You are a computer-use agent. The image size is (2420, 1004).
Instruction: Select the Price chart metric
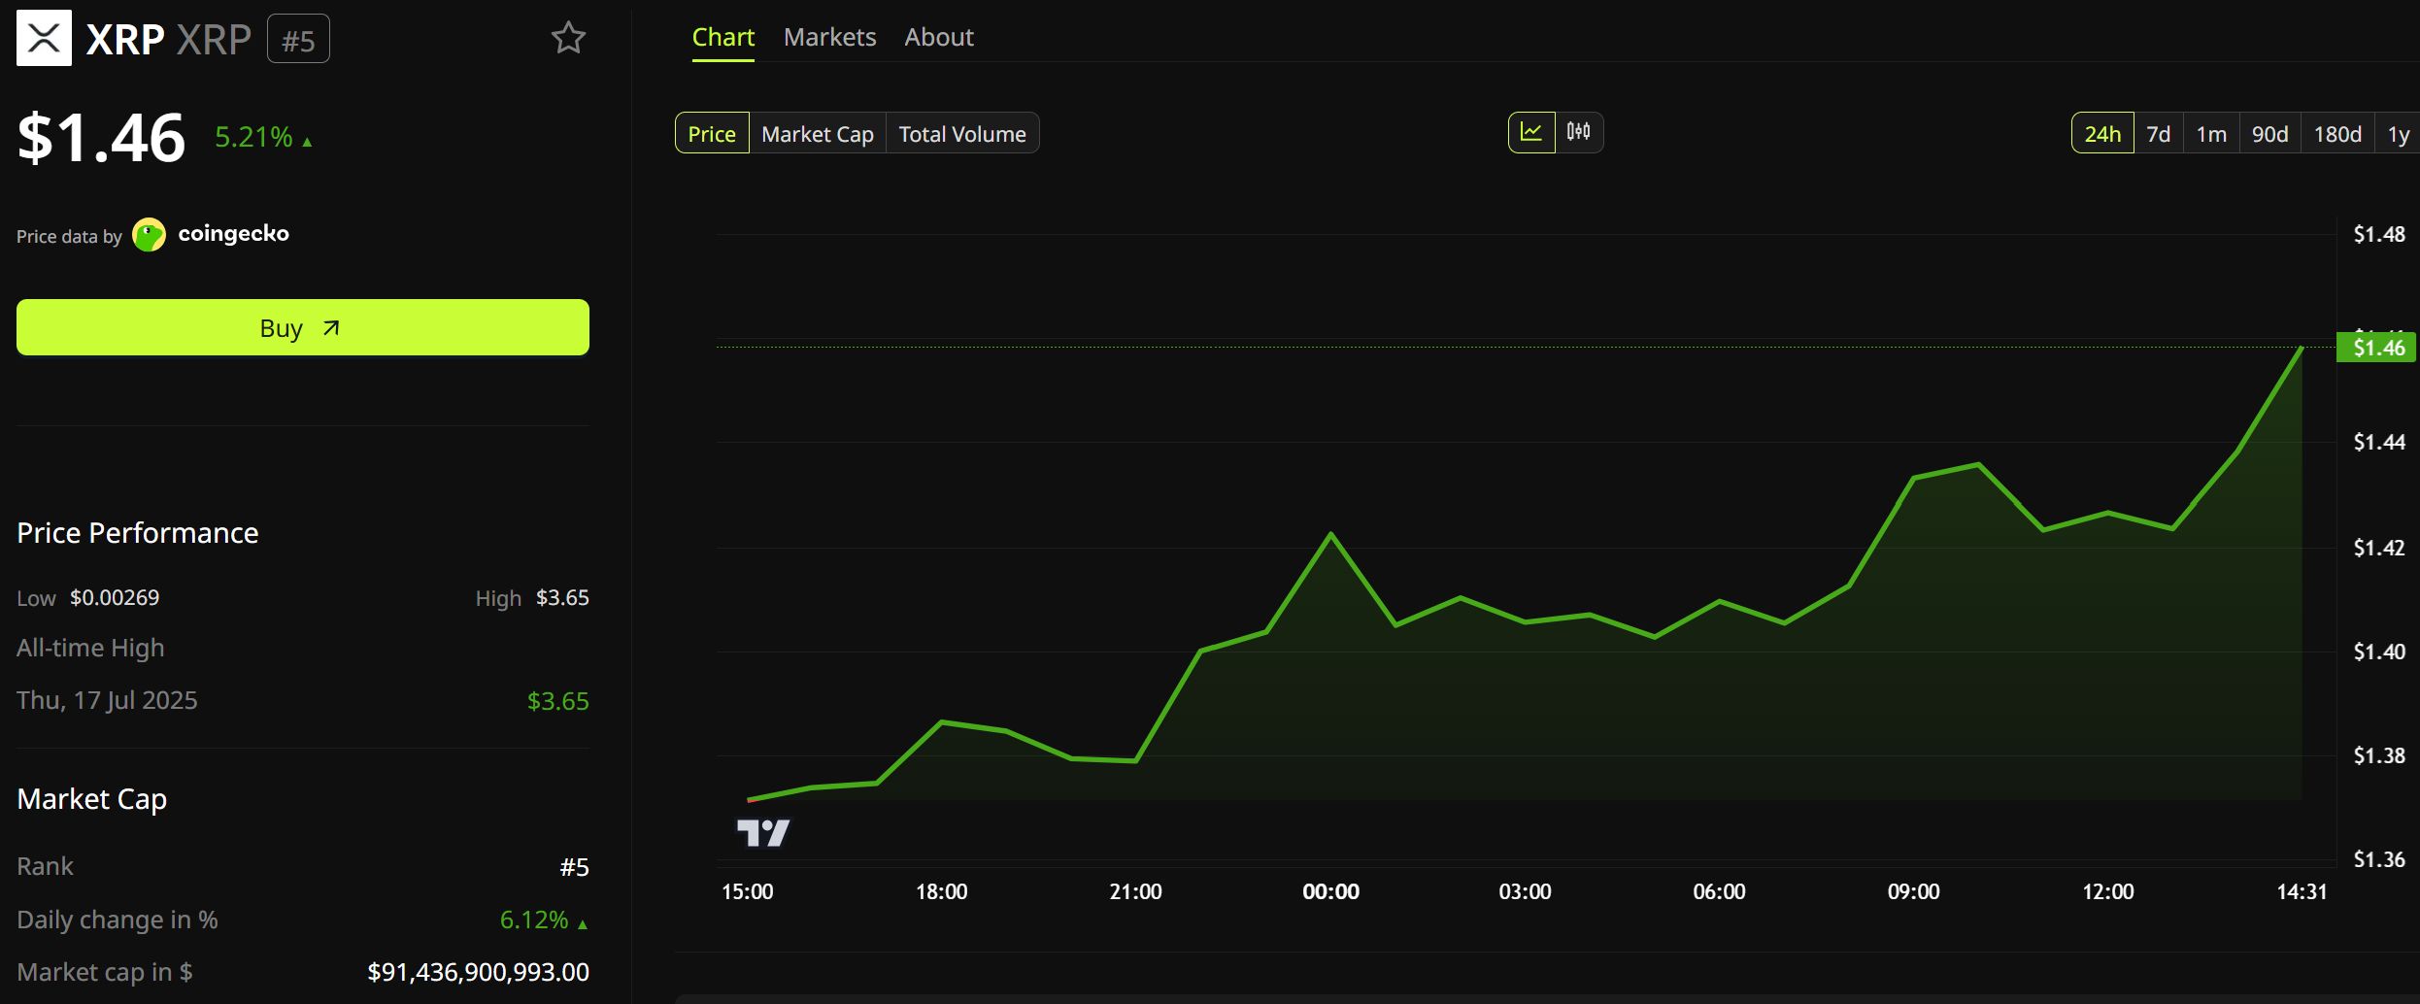[x=712, y=133]
